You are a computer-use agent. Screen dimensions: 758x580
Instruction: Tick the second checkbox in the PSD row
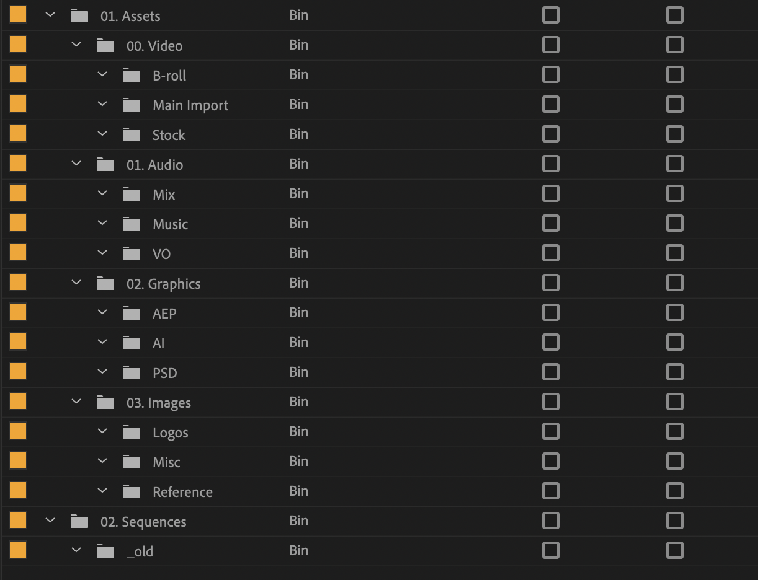pos(675,372)
